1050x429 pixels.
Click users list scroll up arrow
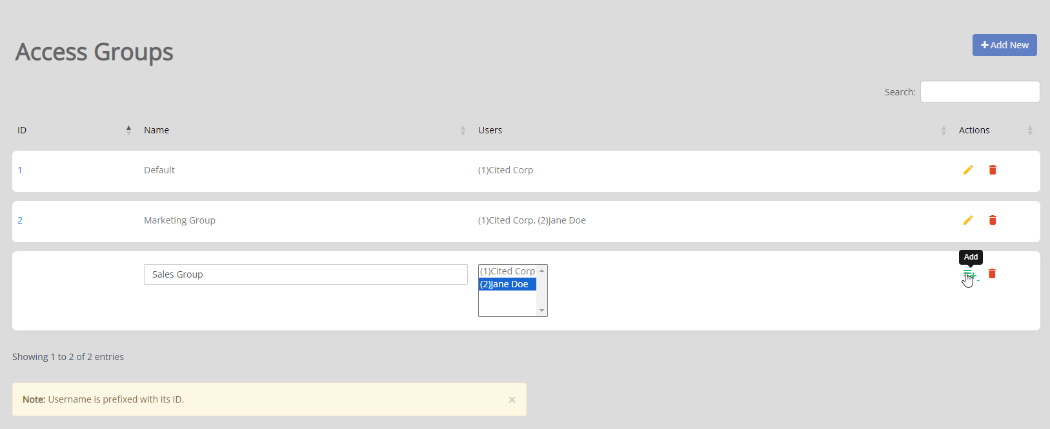(x=542, y=271)
